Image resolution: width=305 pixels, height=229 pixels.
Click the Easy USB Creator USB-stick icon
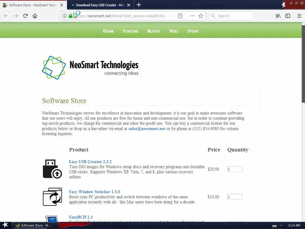click(52, 169)
